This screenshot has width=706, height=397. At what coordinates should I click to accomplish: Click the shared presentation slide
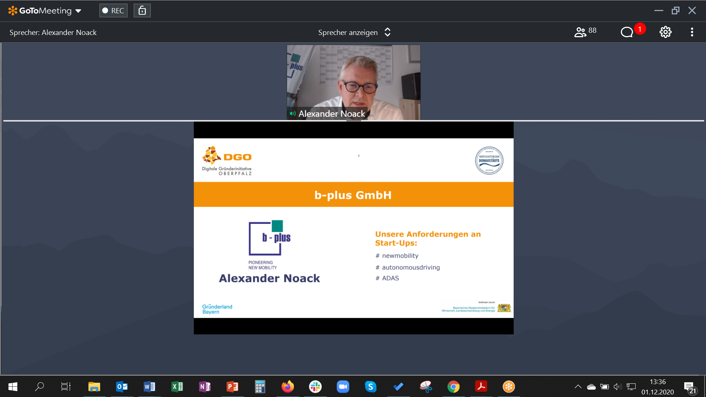coord(354,228)
